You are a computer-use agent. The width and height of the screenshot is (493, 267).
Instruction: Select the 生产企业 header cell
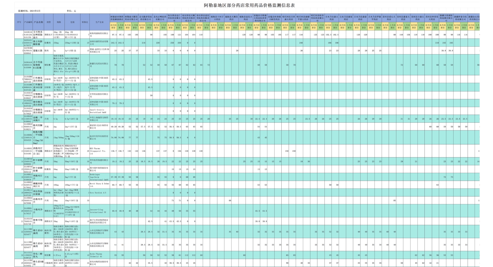coord(99,22)
